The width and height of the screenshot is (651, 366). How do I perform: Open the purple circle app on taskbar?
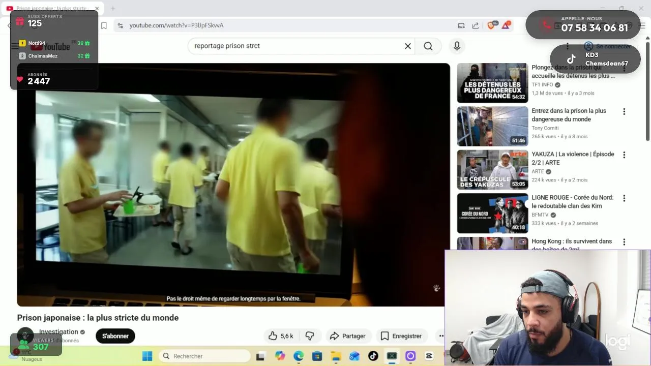pos(410,356)
